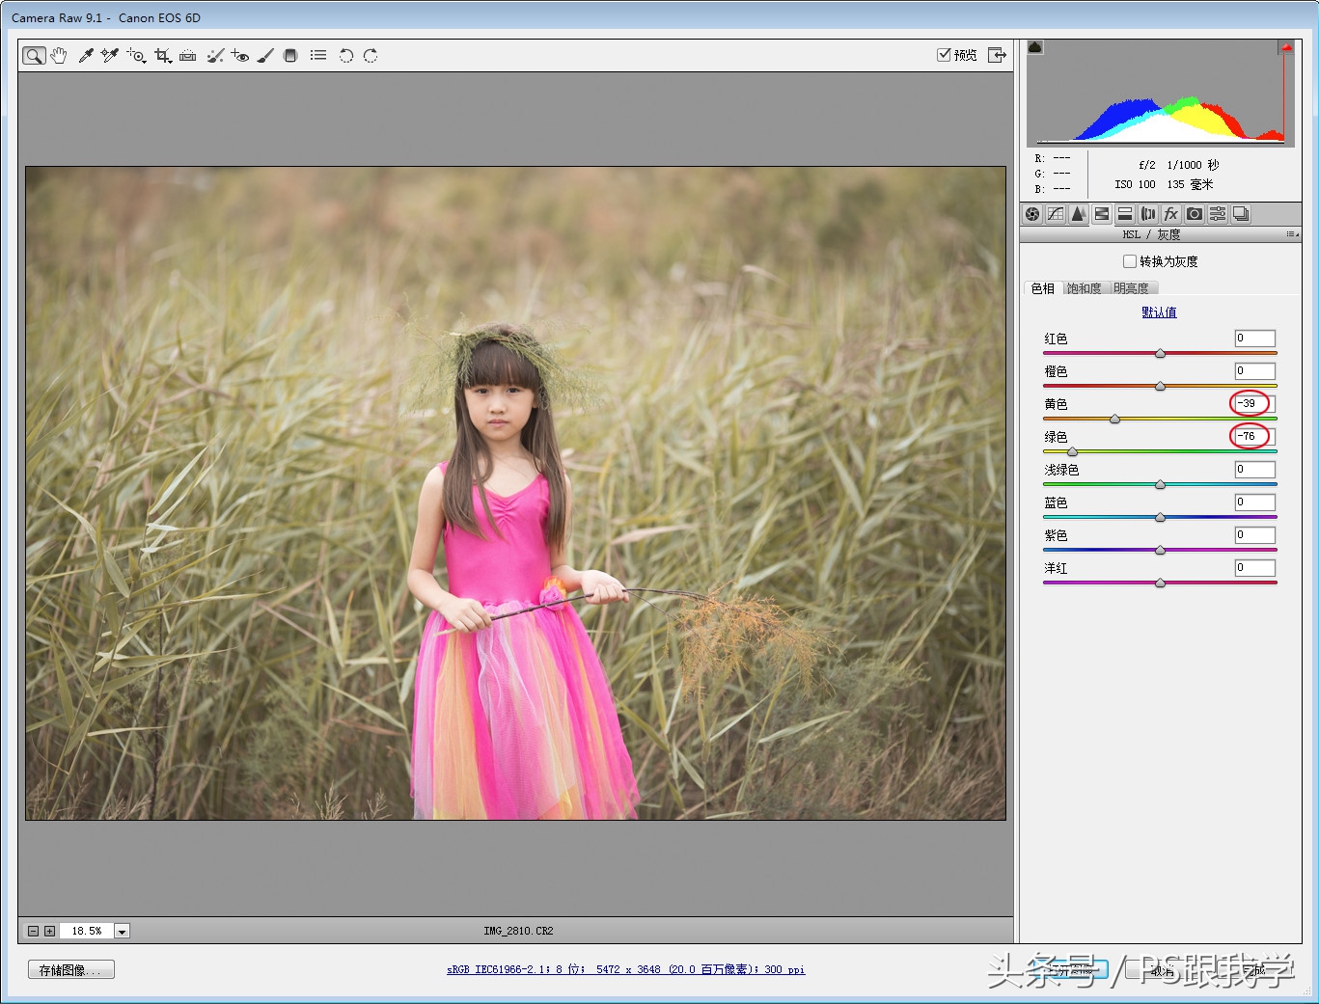
Task: Open the Effects fx panel
Action: click(x=1171, y=214)
